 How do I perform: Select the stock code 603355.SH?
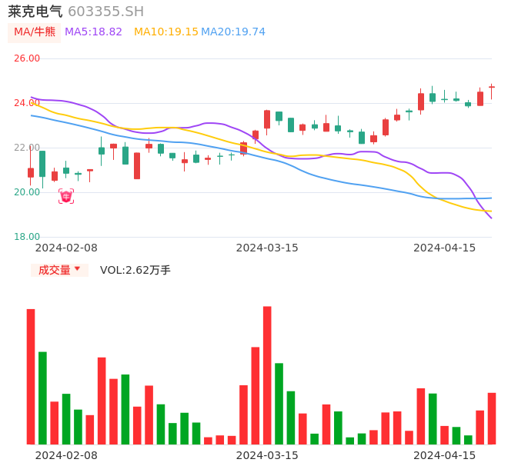[105, 12]
